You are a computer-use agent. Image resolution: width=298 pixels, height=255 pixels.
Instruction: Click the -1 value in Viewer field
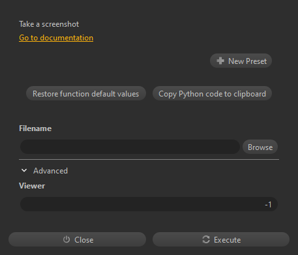coord(268,205)
